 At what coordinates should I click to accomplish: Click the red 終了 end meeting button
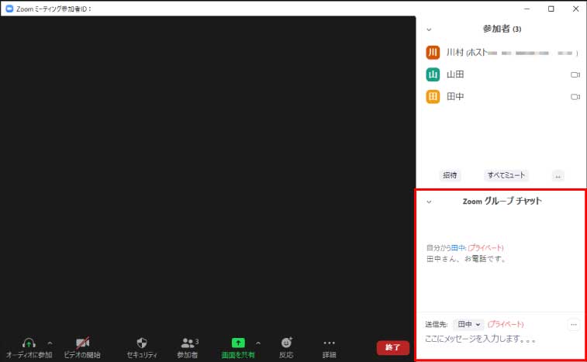tap(392, 348)
